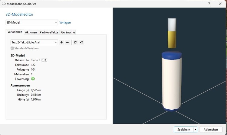227x135 pixels.
Task: Close the 3D-Modellbahn Studio dialog
Action: [x=220, y=4]
